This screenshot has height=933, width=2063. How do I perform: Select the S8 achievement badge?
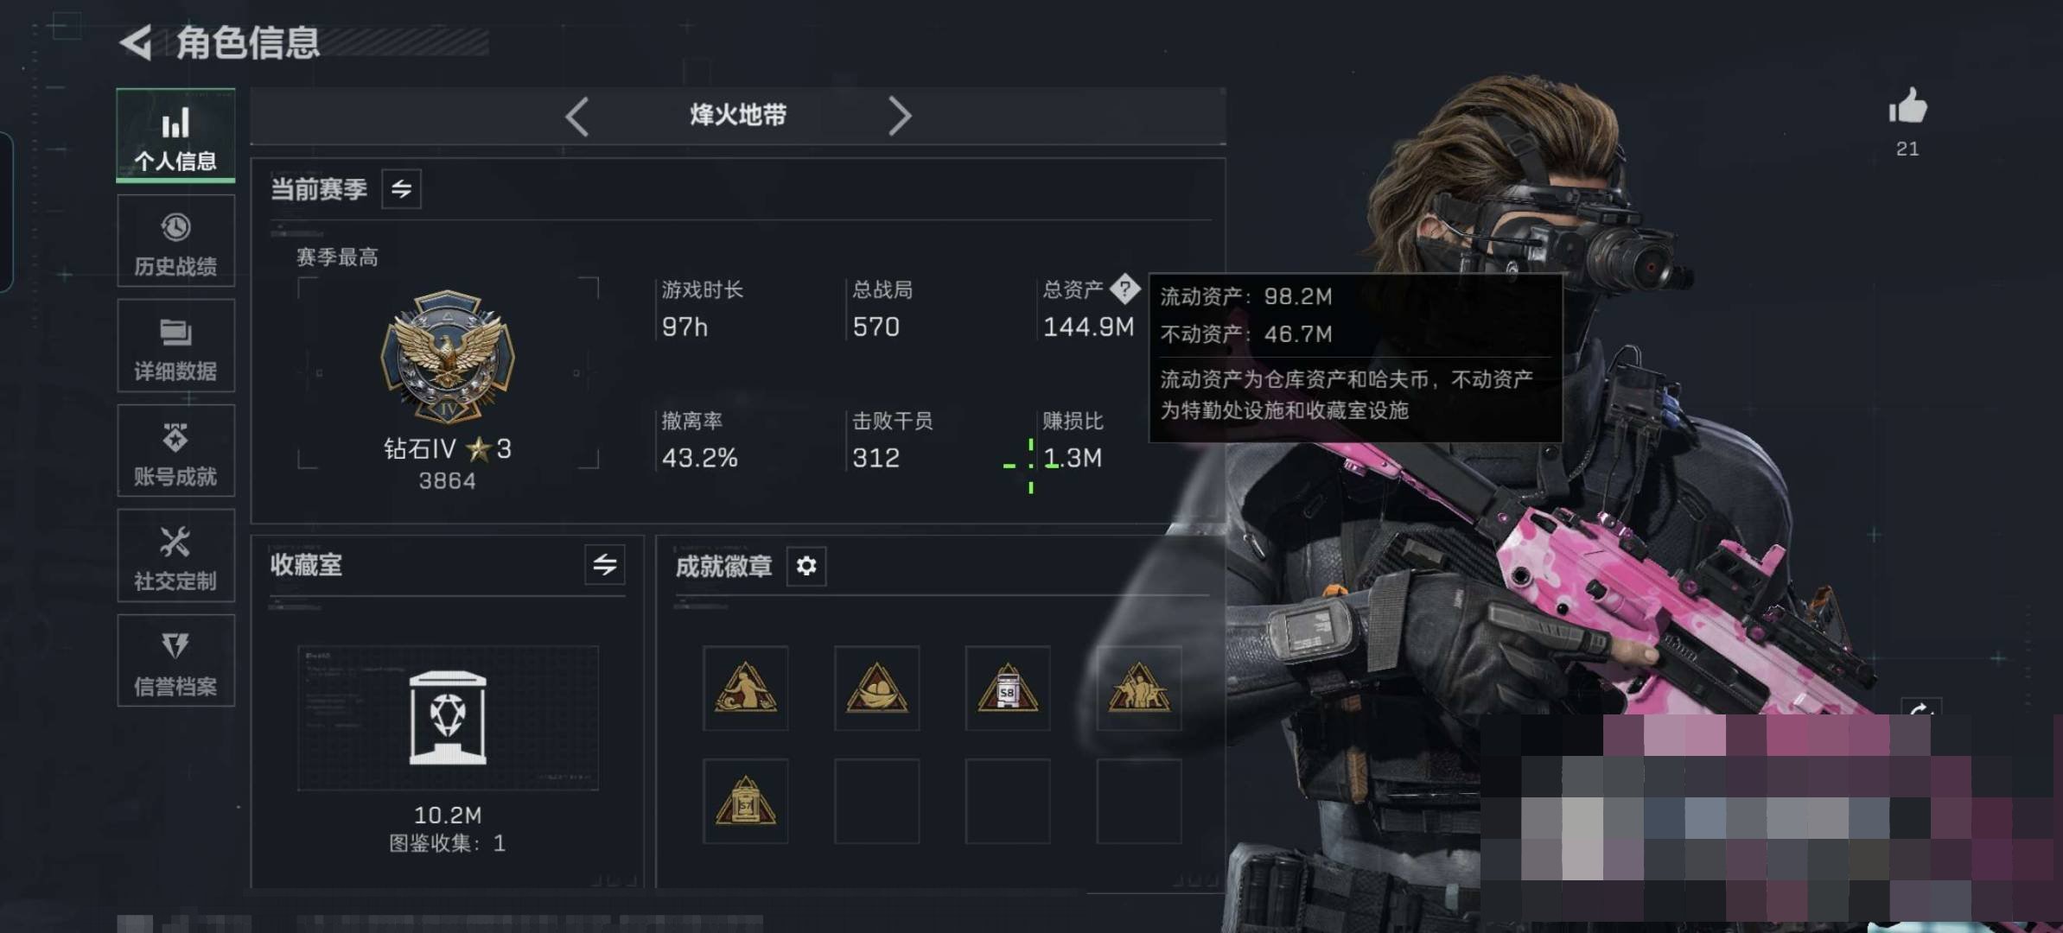(1008, 688)
